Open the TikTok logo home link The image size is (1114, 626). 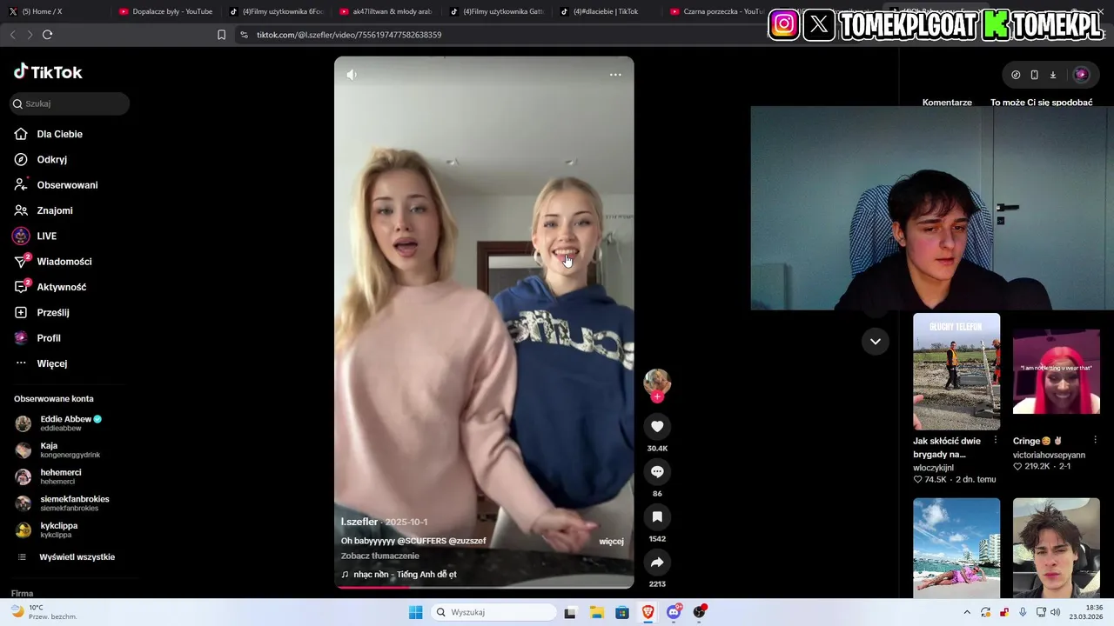coord(48,72)
